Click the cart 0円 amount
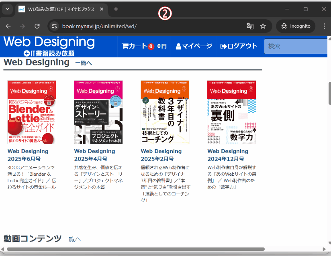This screenshot has height=256, width=331. [162, 46]
